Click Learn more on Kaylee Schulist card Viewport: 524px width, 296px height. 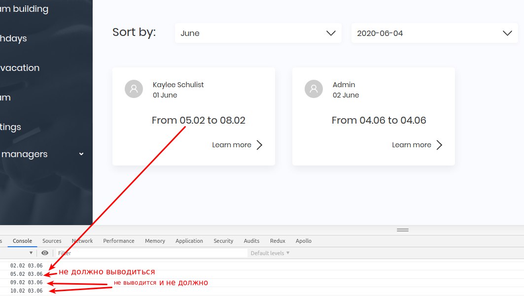pyautogui.click(x=232, y=145)
